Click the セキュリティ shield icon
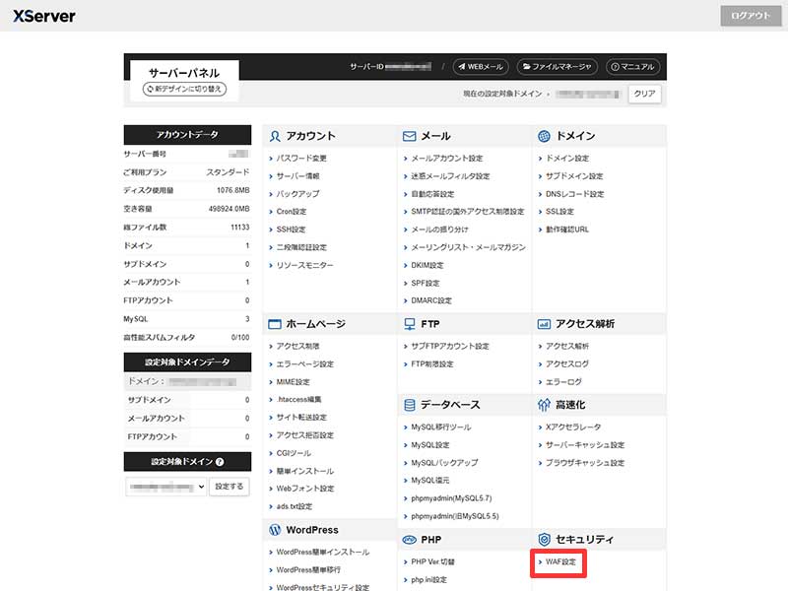This screenshot has height=591, width=788. 544,539
